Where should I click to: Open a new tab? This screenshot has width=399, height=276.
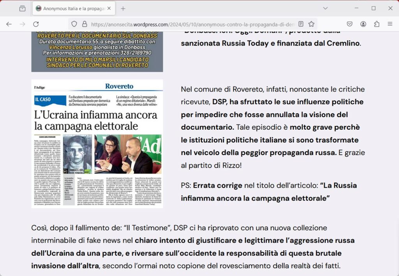(123, 8)
